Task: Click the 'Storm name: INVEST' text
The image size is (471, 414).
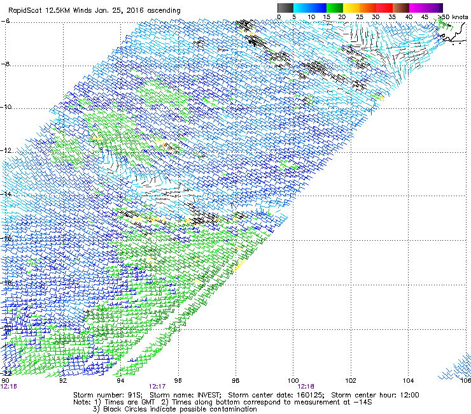Action: (185, 395)
